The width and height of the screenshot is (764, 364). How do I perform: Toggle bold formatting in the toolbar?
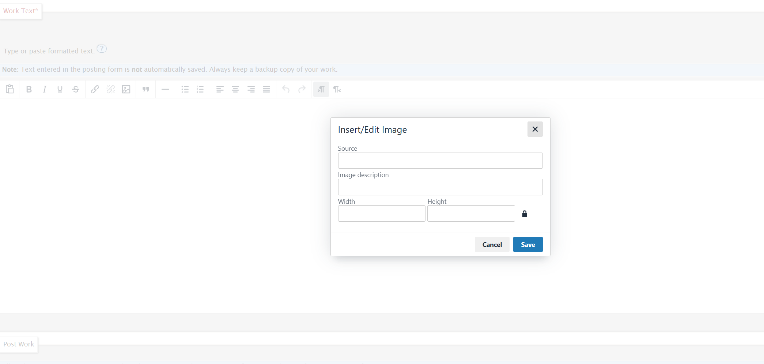[x=29, y=89]
